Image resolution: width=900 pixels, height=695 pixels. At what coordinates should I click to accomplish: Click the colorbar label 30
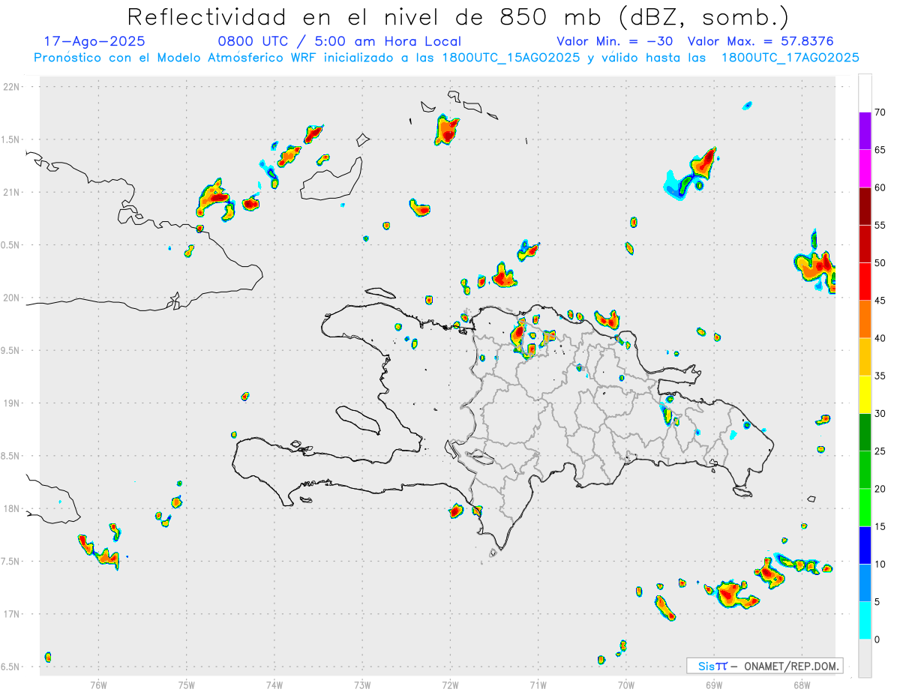pyautogui.click(x=880, y=414)
